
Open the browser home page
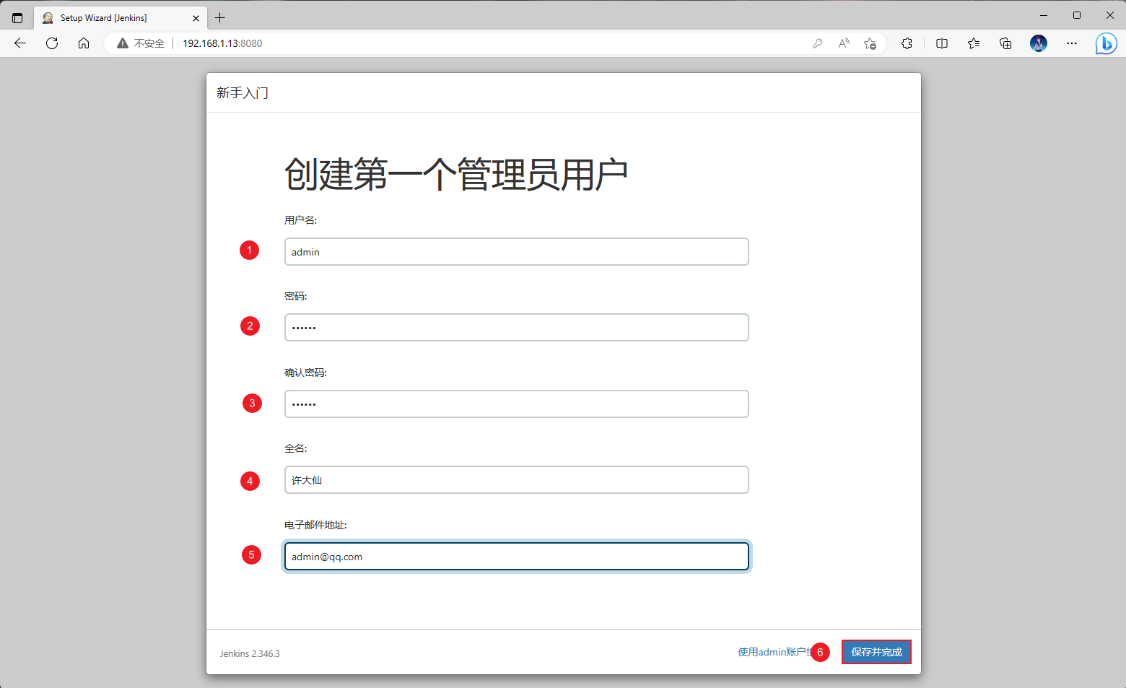click(84, 43)
